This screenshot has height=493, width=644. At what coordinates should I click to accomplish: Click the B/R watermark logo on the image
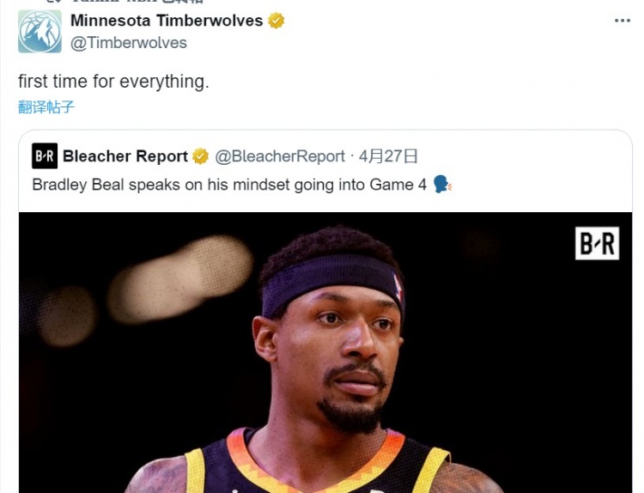point(597,243)
